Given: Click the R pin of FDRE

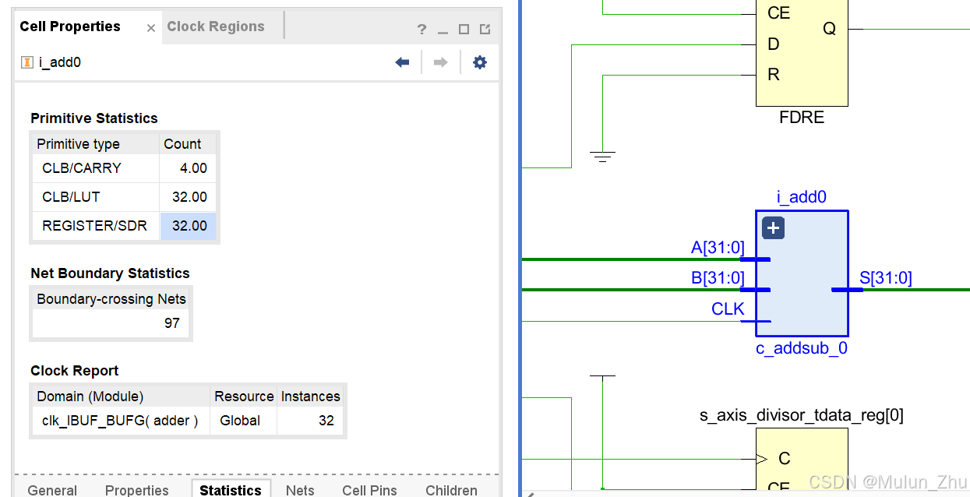Looking at the screenshot, I should [x=774, y=75].
